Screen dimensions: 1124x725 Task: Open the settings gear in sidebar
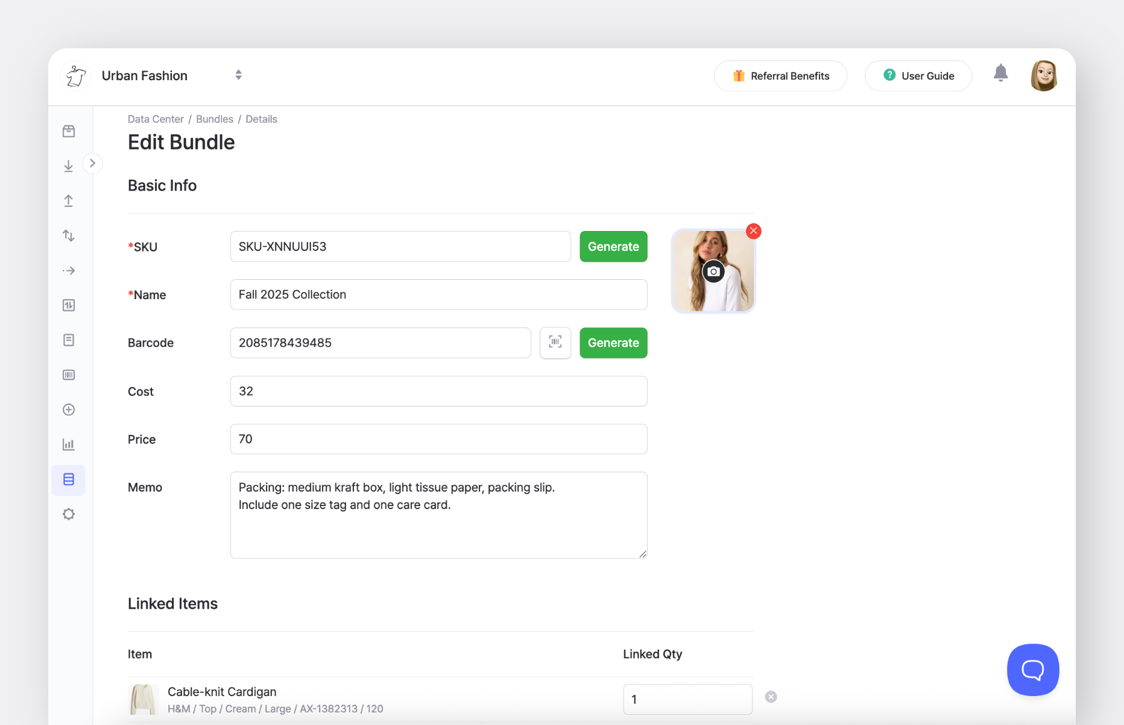tap(69, 514)
